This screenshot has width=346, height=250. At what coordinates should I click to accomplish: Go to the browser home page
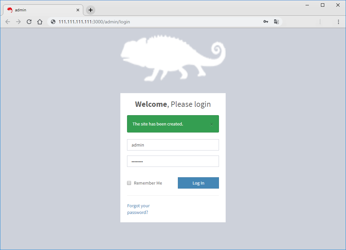click(x=40, y=21)
